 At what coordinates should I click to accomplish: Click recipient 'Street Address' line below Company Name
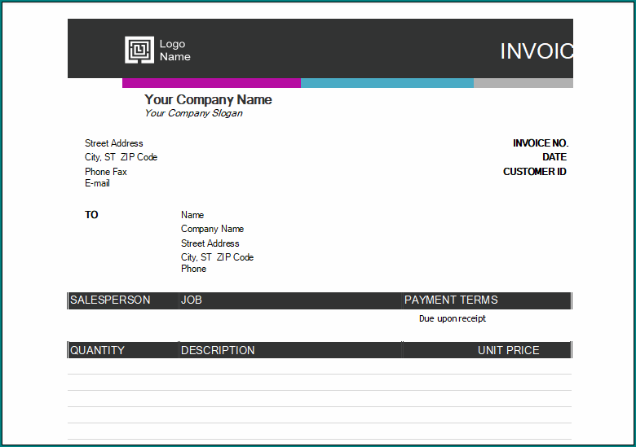coord(210,243)
